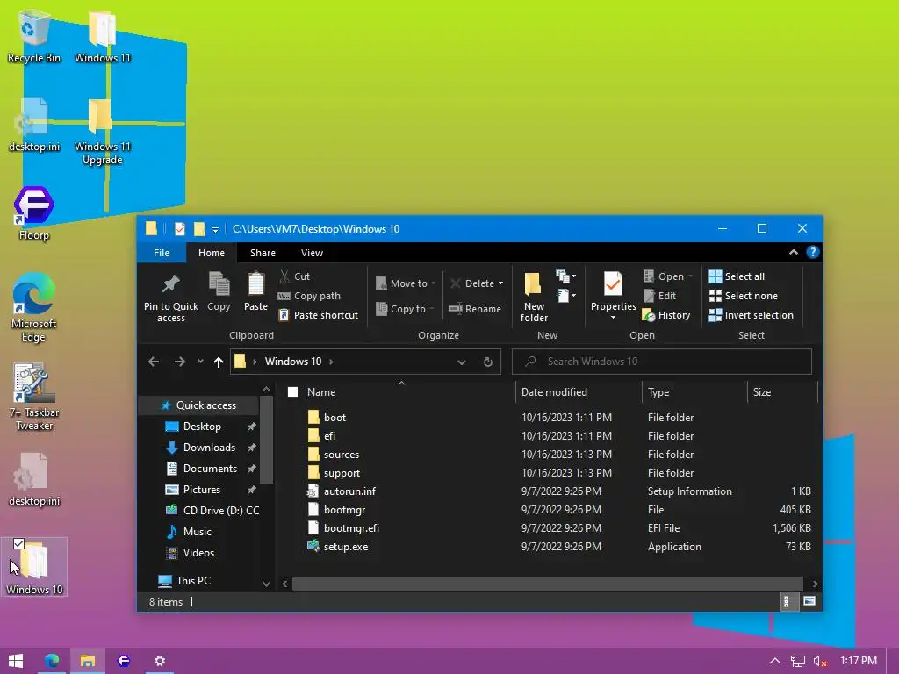Click the horizontal scrollbar of file list
Image resolution: width=899 pixels, height=674 pixels.
tap(548, 584)
